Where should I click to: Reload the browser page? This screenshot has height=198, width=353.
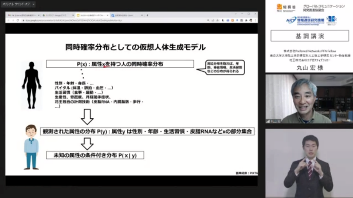(18, 20)
